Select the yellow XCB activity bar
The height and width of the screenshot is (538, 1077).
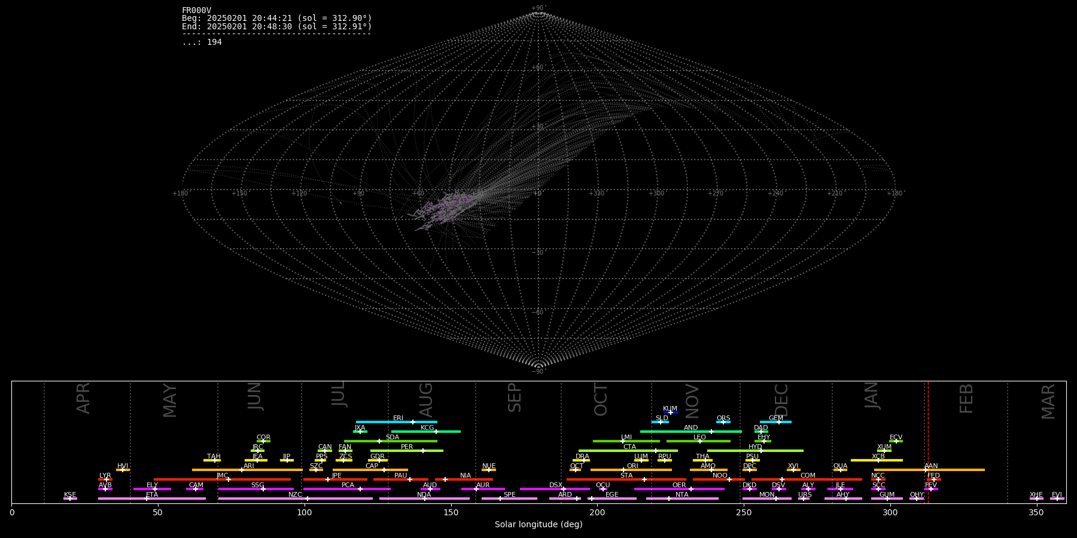point(877,460)
